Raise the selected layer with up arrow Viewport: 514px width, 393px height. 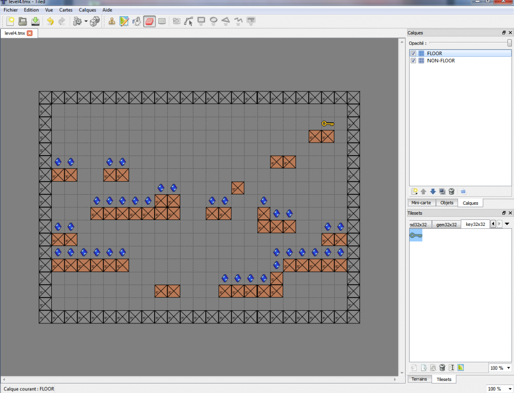tap(423, 191)
